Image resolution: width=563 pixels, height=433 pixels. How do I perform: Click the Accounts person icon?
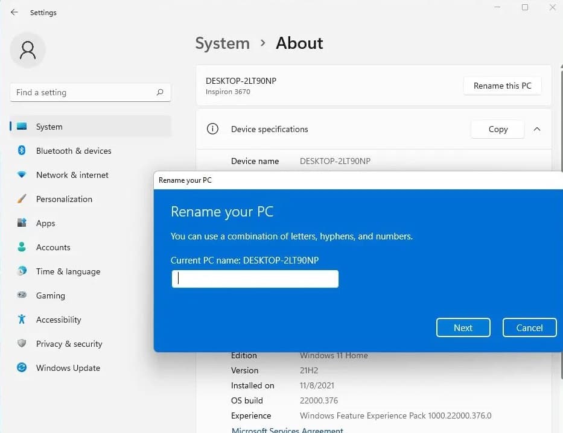22,247
